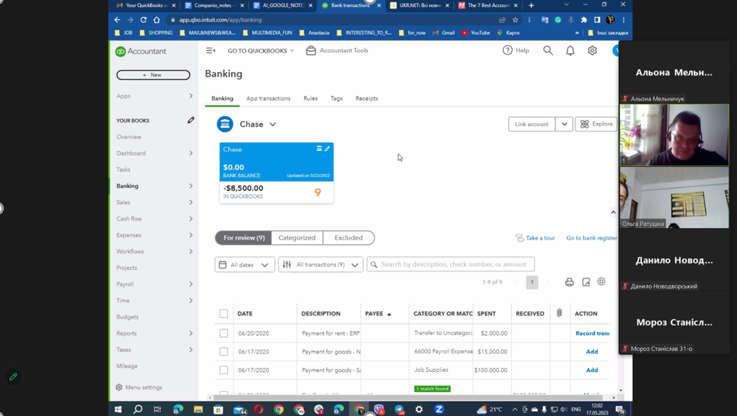This screenshot has width=737, height=416.
Task: Expand the Dashboard sidebar submenu
Action: (191, 153)
